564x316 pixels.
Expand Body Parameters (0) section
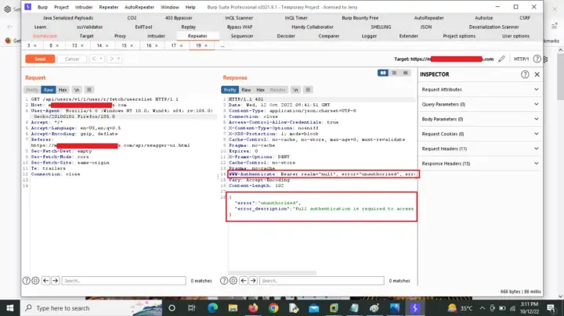(x=480, y=119)
